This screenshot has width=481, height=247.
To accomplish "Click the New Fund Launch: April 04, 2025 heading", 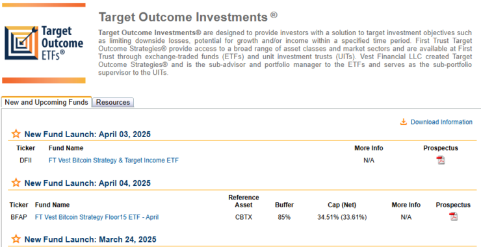I will pos(88,183).
